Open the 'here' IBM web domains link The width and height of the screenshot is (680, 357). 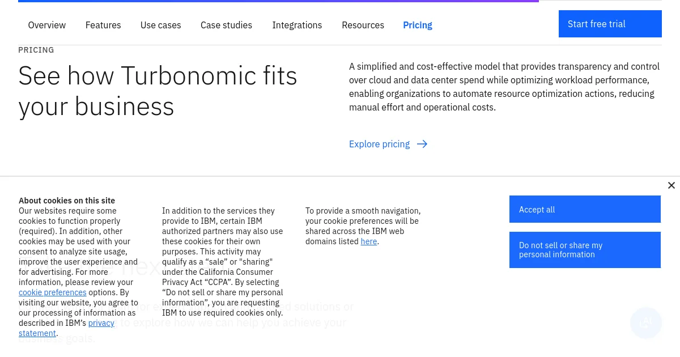[x=369, y=241]
